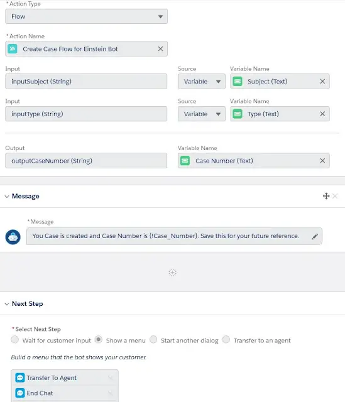Open Source dropdown for inputSubject
This screenshot has width=345, height=402.
[x=202, y=81]
